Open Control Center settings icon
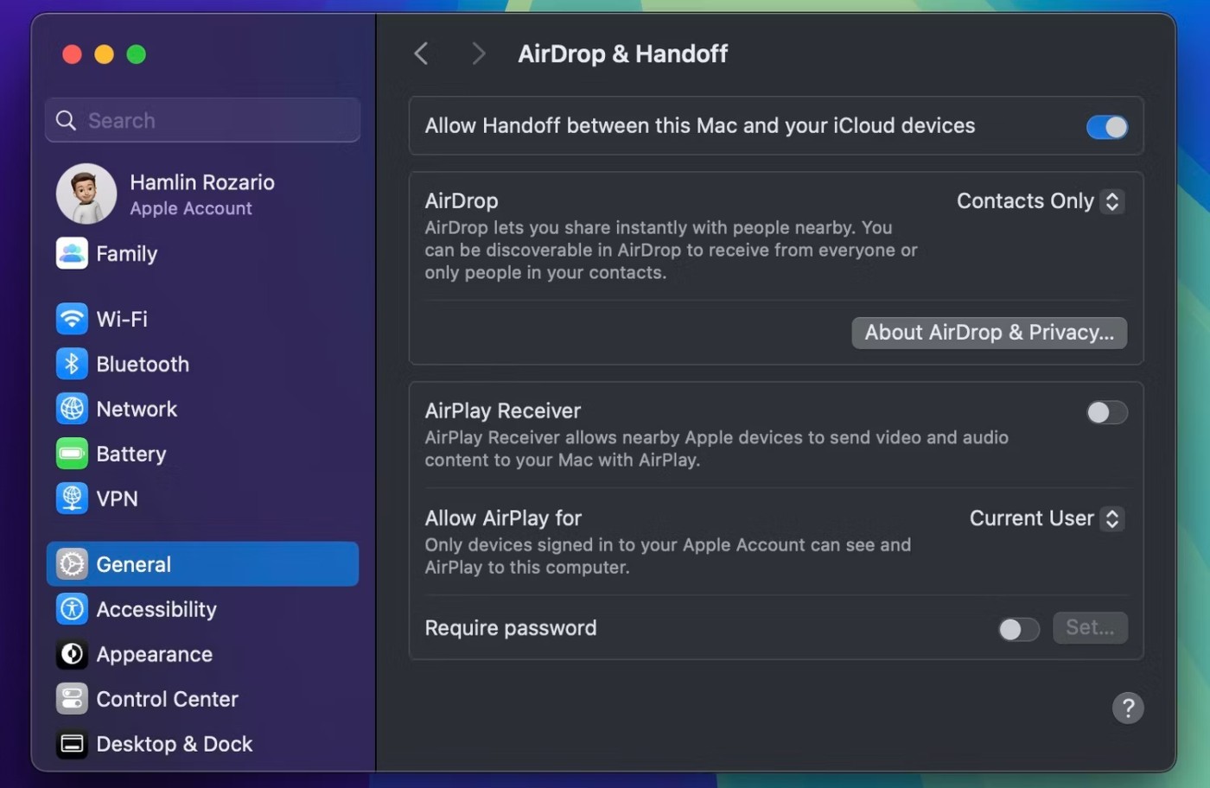The width and height of the screenshot is (1210, 788). click(x=72, y=699)
